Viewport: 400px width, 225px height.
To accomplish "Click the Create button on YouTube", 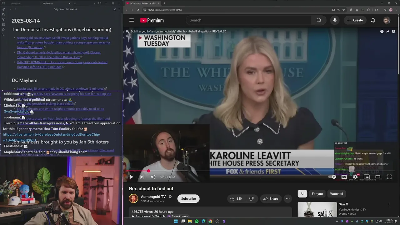I will coord(355,20).
